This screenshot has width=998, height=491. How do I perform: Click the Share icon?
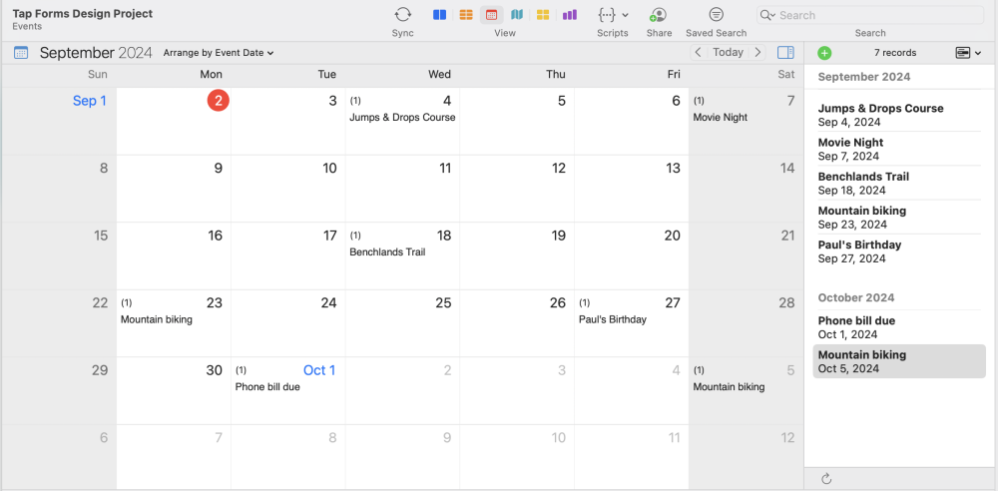[659, 15]
